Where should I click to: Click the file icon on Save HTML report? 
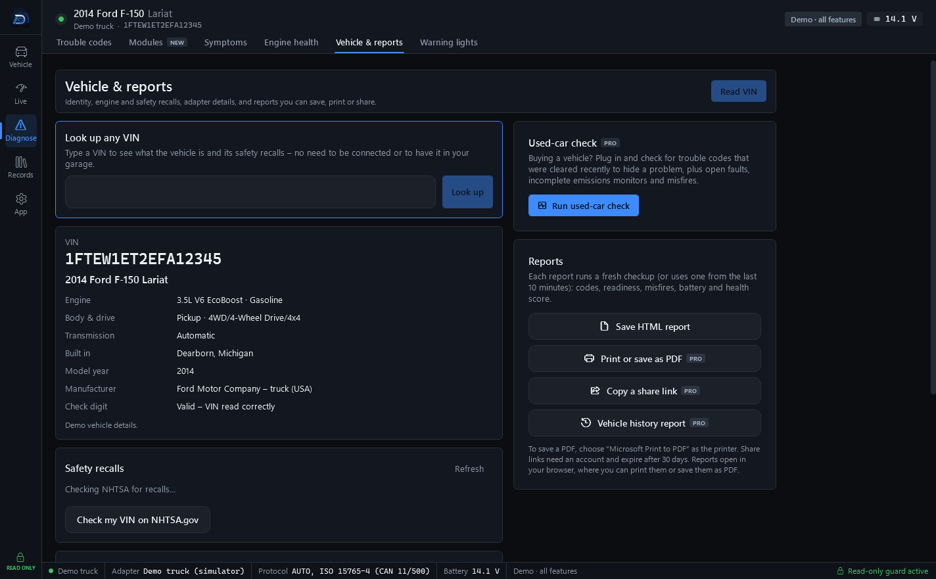pos(604,326)
